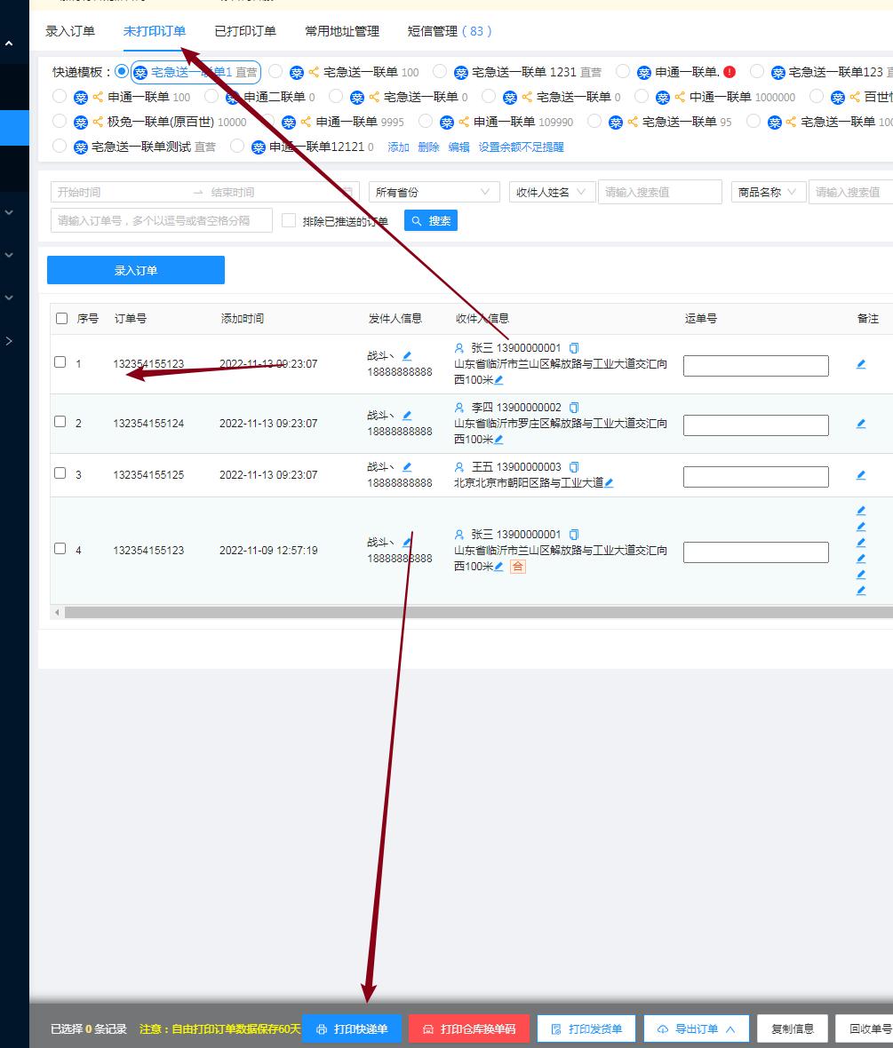
Task: Open the 所有省份 province dropdown
Action: point(433,191)
